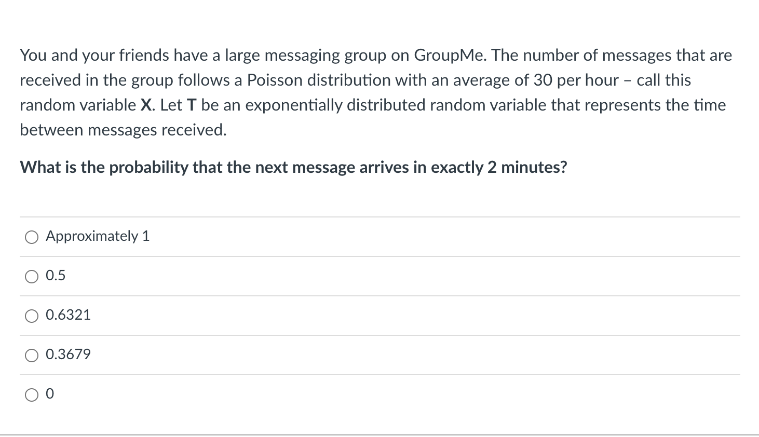The width and height of the screenshot is (759, 437).
Task: Pick the answer option 0
Action: click(31, 395)
